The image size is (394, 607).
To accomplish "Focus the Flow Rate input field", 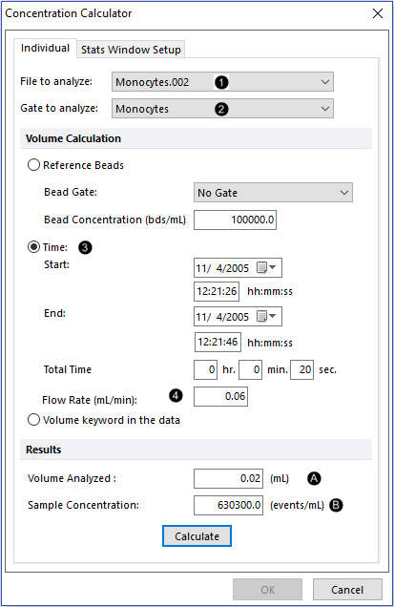I will (220, 396).
